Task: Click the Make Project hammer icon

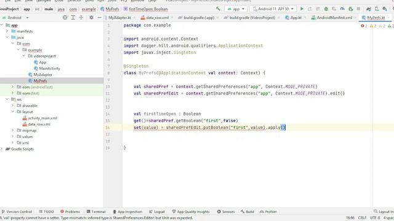Action: pos(218,9)
